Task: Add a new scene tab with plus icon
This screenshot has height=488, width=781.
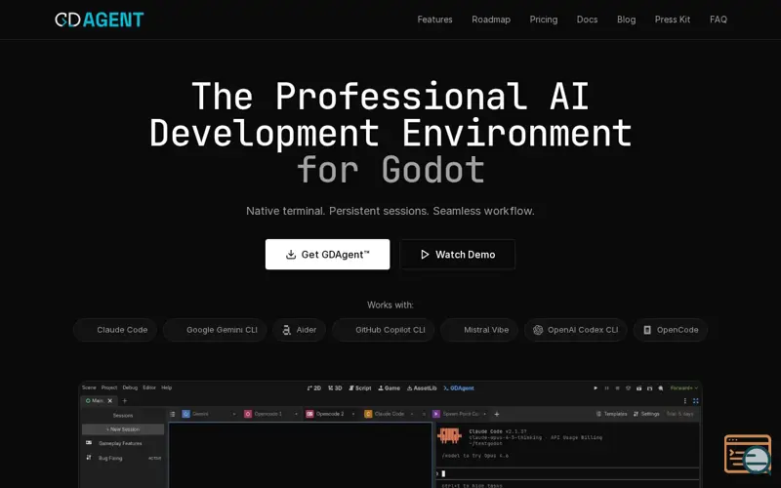Action: [125, 401]
